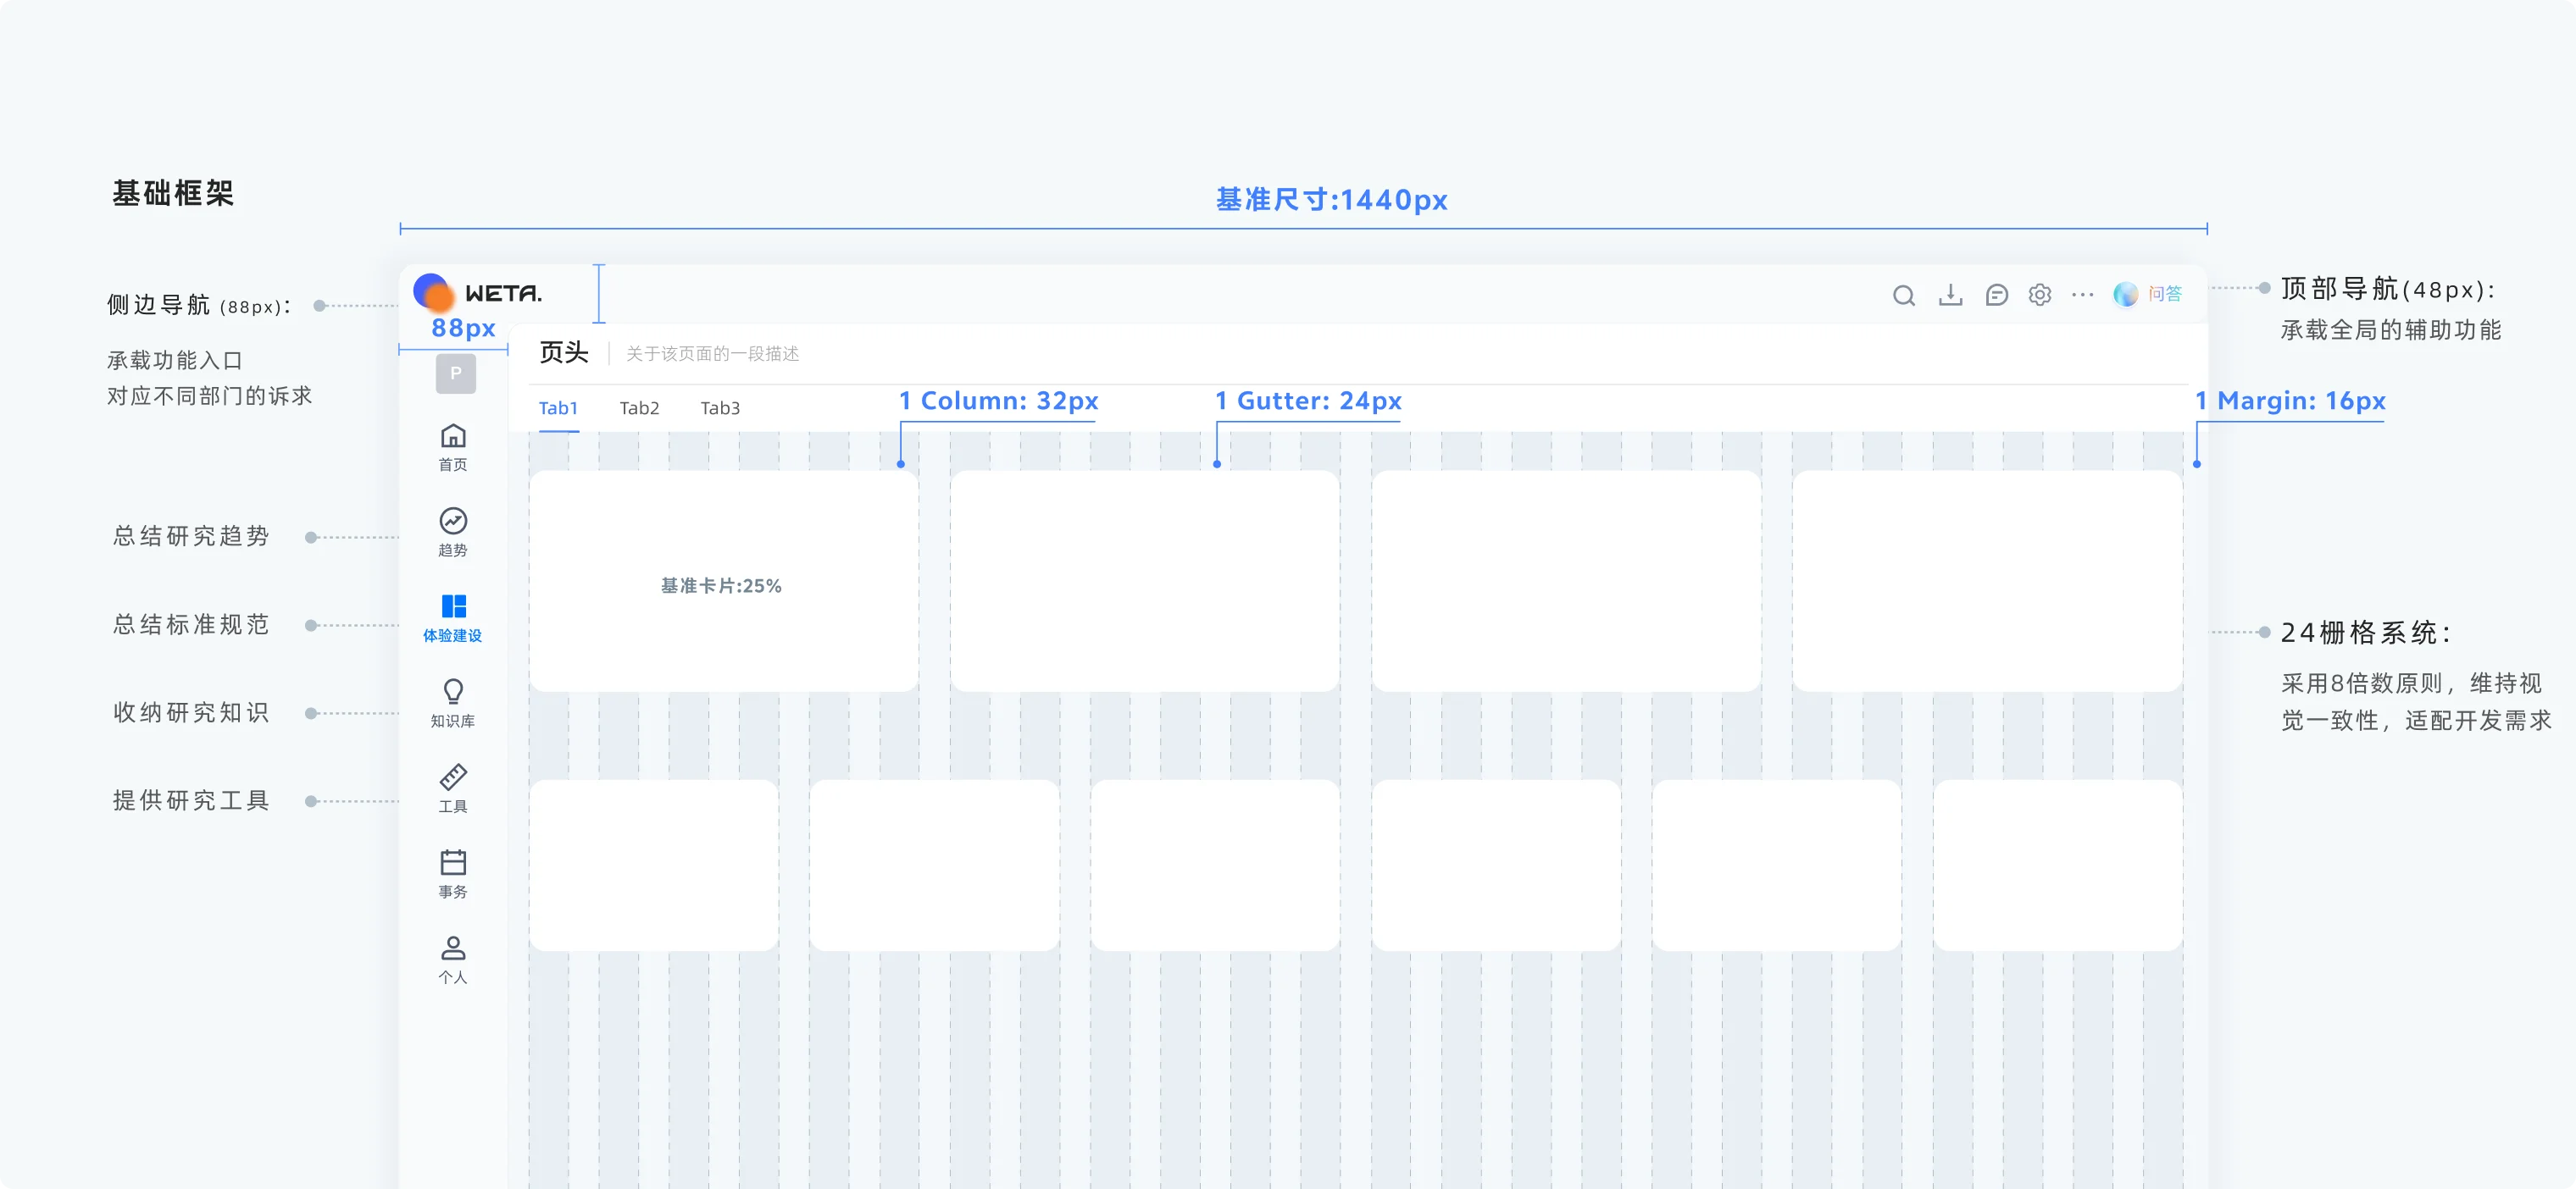Click the WETA logo
2576x1189 pixels.
click(x=478, y=292)
